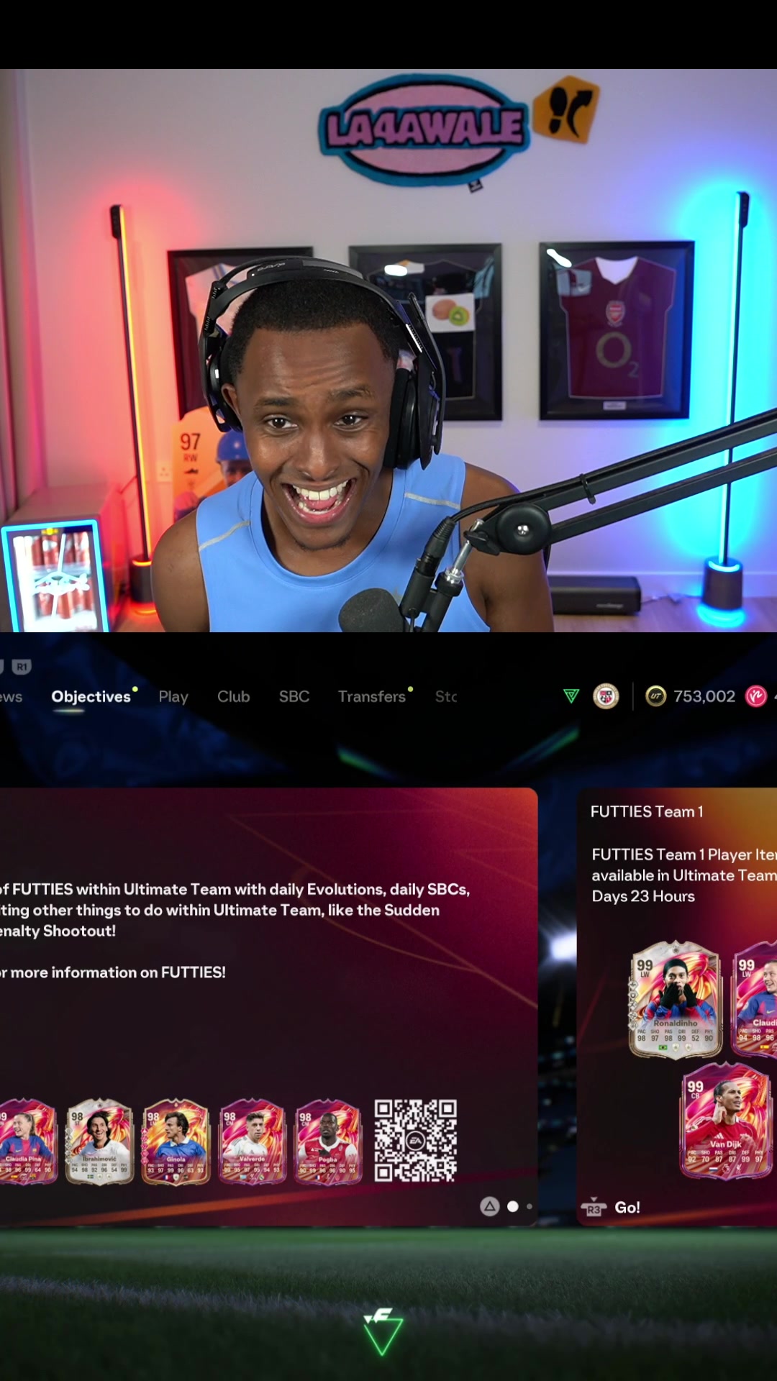The width and height of the screenshot is (777, 1381).
Task: Click the R1 bumper icon
Action: pyautogui.click(x=22, y=667)
